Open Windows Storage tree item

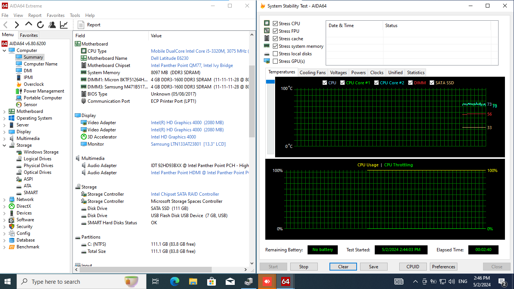click(x=41, y=152)
